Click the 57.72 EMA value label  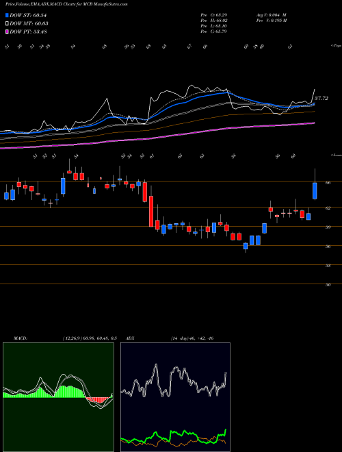(321, 99)
